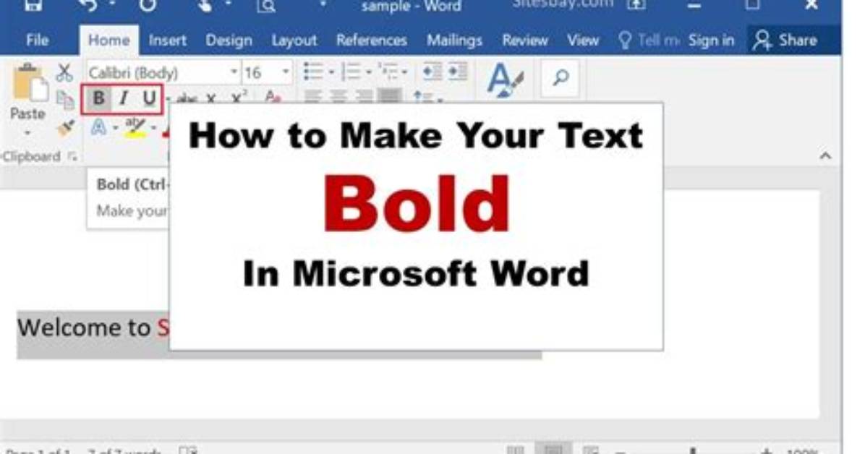Toggle Underline formatting
This screenshot has width=865, height=454.
point(149,99)
